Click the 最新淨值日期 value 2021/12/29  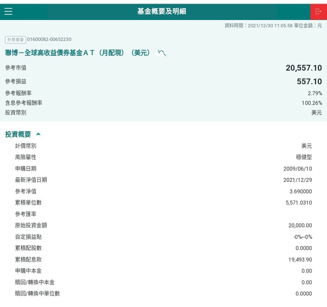click(x=297, y=180)
